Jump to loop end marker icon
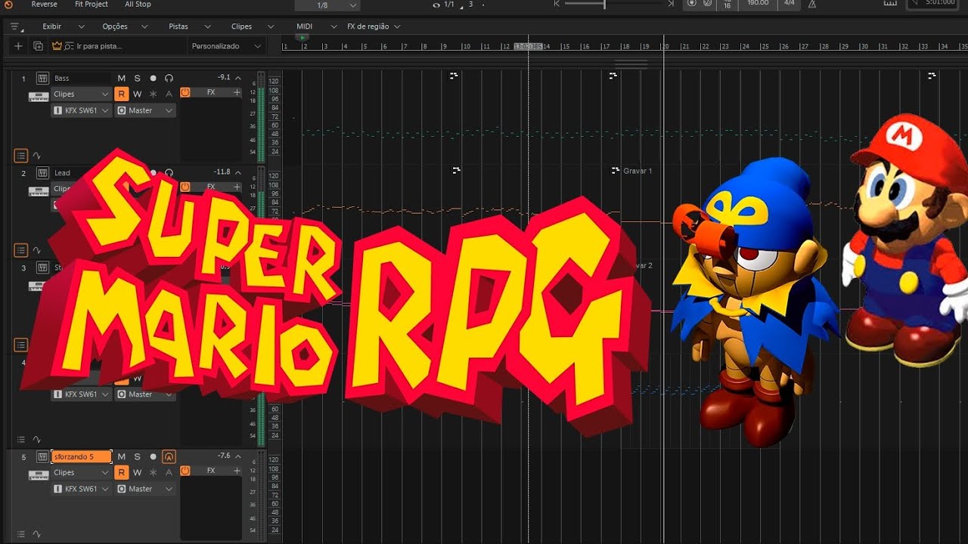 [670, 4]
